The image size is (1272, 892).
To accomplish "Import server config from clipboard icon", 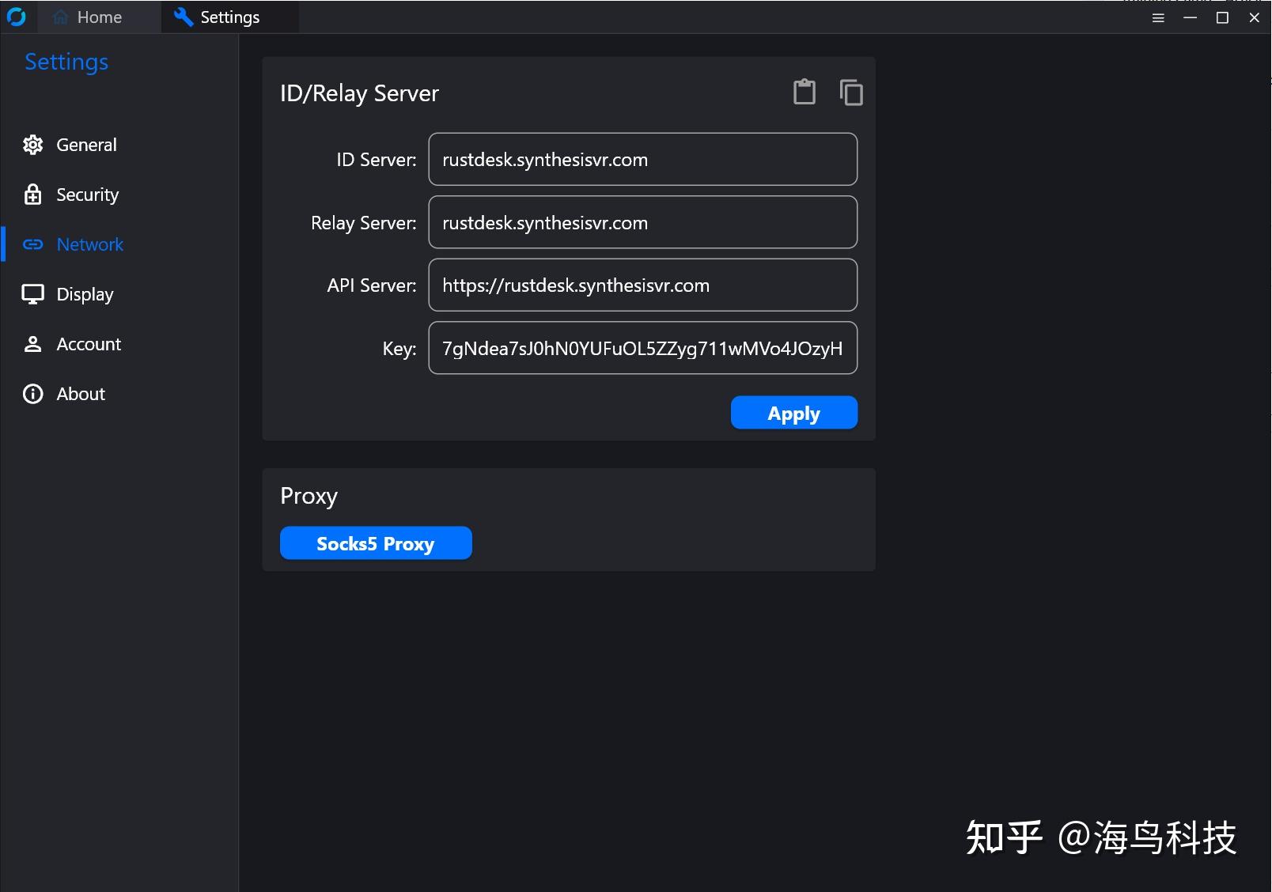I will [804, 92].
